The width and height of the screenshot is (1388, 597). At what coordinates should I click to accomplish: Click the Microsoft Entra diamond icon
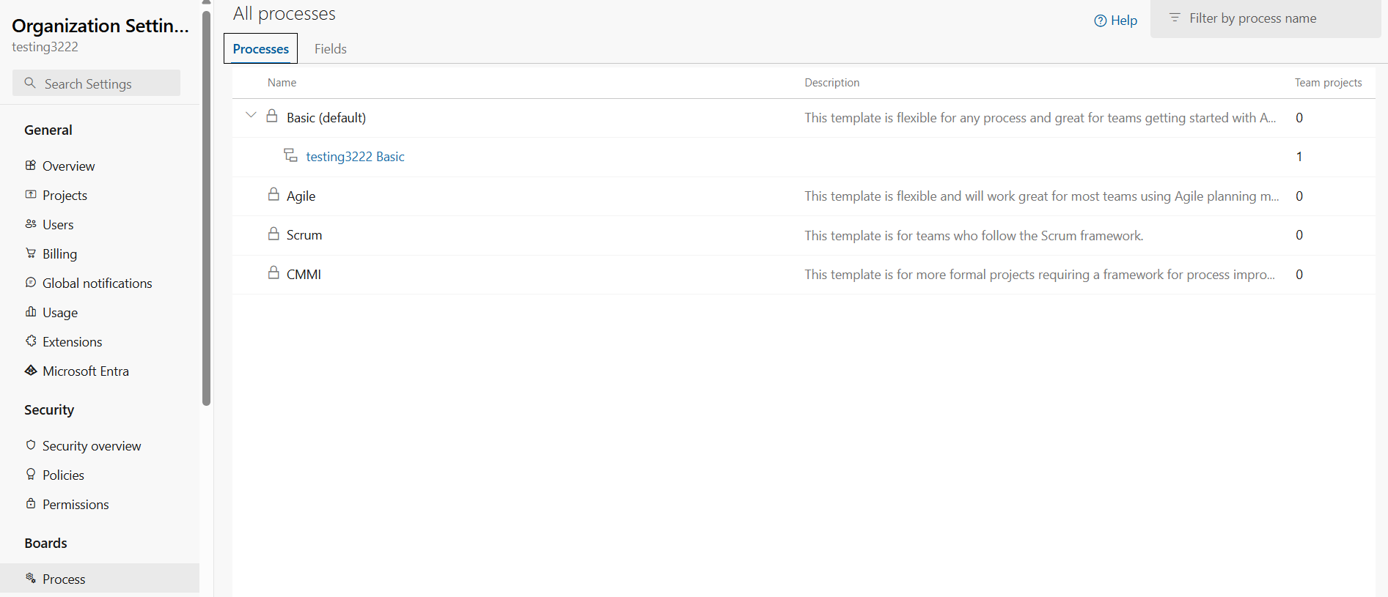(31, 371)
